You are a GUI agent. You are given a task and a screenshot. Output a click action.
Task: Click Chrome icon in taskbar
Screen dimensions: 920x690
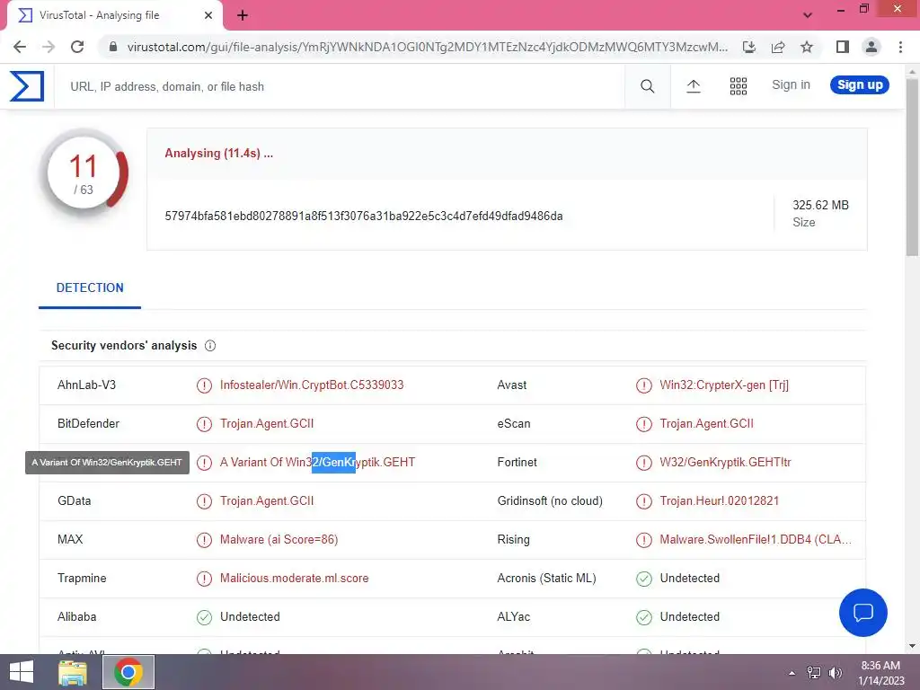click(x=128, y=672)
